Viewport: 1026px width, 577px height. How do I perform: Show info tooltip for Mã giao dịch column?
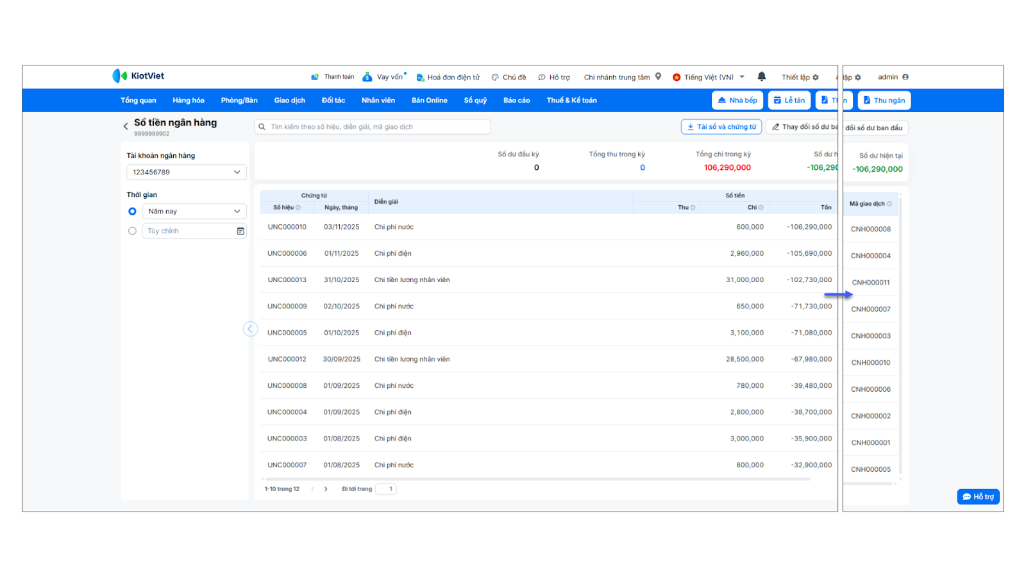pos(889,204)
